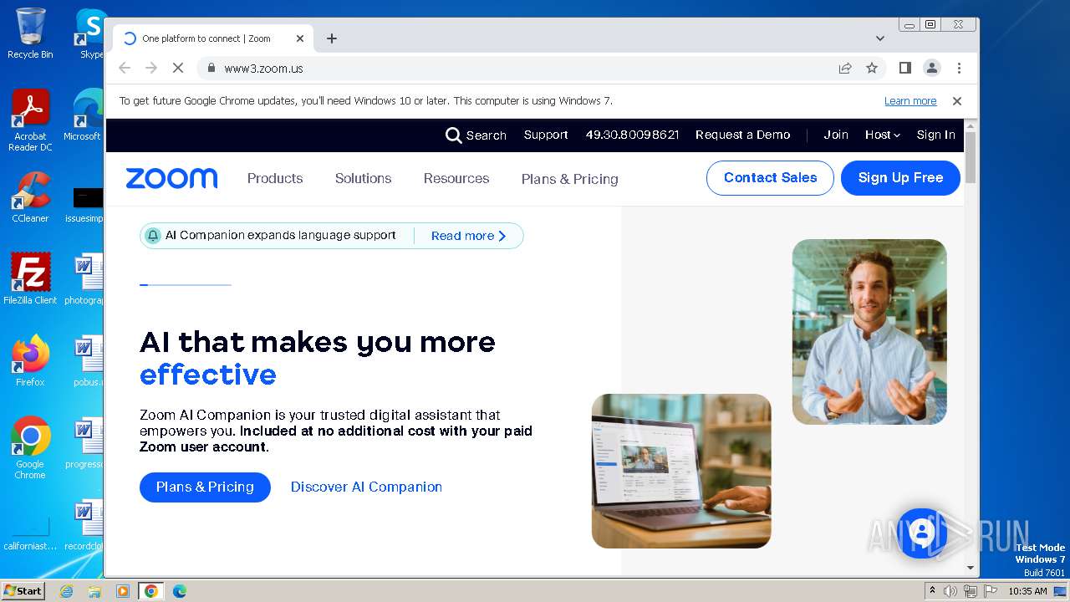Screen dimensions: 1070x602
Task: Open media player from taskbar
Action: coord(122,591)
